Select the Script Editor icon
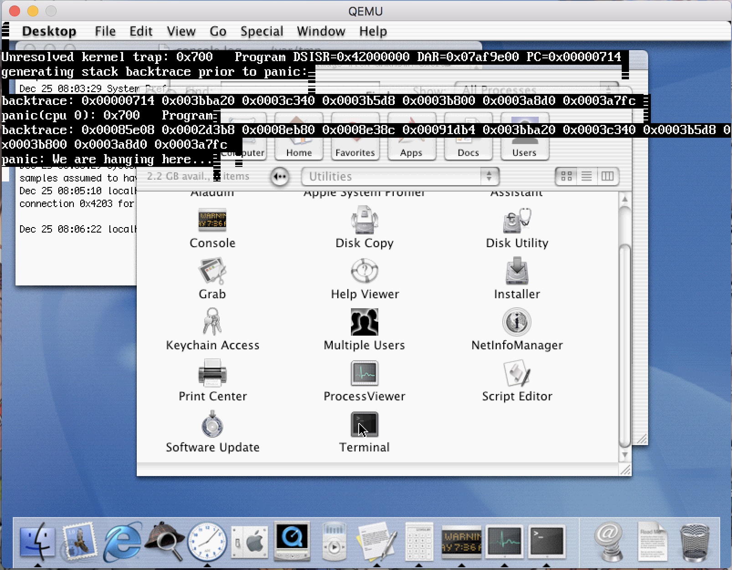Viewport: 732px width, 570px height. click(517, 373)
